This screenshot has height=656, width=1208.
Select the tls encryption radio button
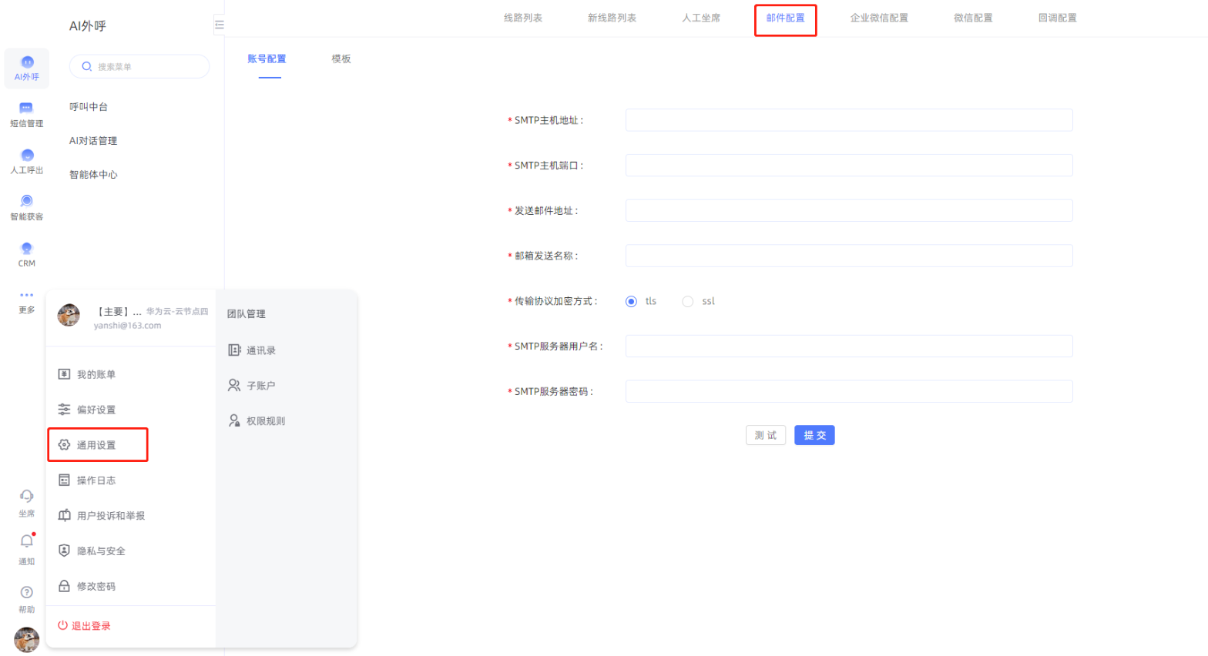coord(631,302)
